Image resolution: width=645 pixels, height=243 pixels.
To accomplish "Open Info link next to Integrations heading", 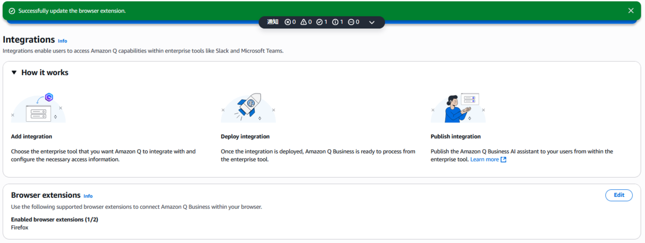I will [62, 41].
